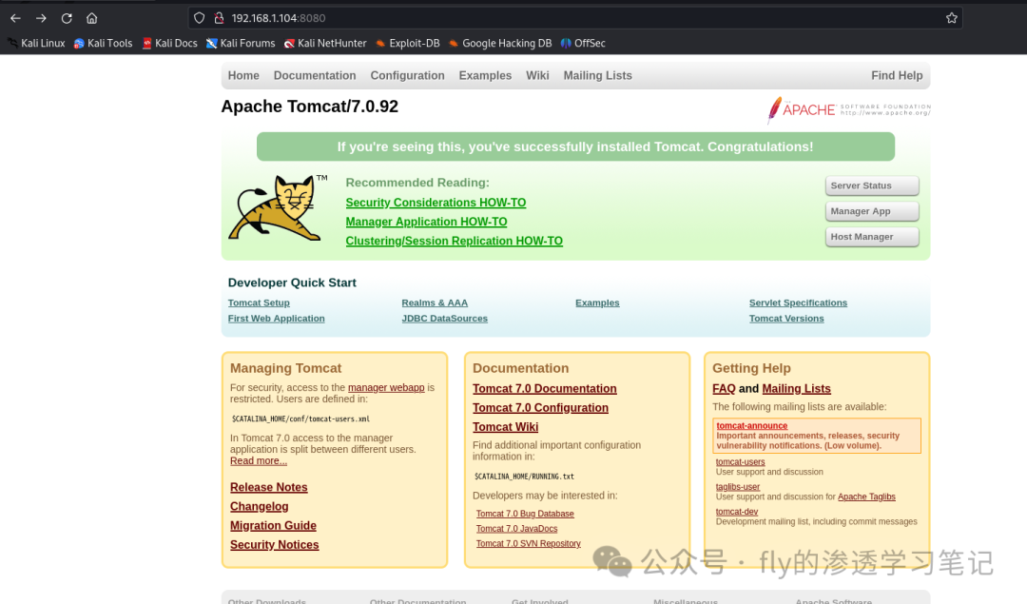Open the First Web Application link
This screenshot has height=604, width=1027.
click(x=277, y=319)
